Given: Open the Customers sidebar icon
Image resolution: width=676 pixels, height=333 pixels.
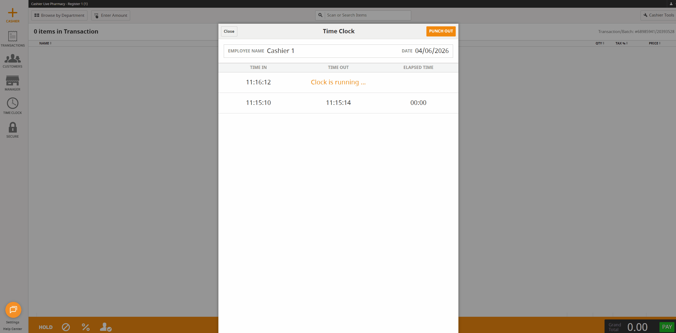Looking at the screenshot, I should coord(13,59).
